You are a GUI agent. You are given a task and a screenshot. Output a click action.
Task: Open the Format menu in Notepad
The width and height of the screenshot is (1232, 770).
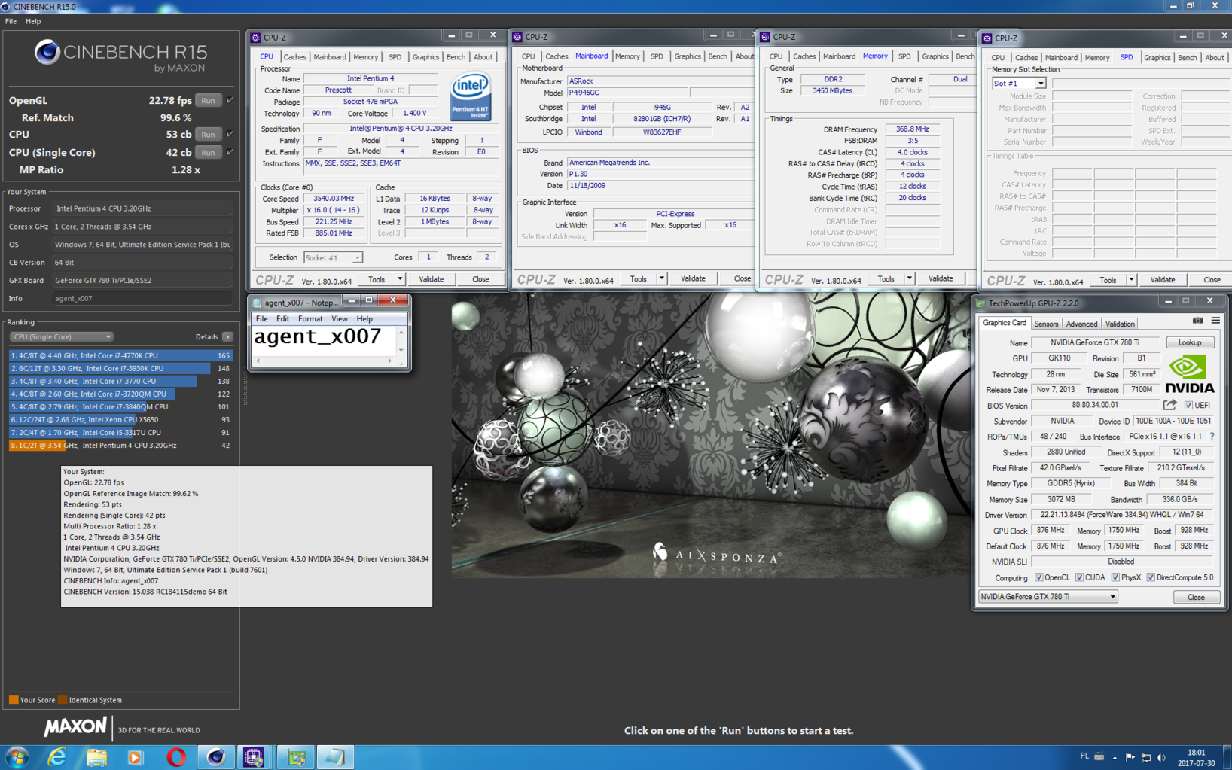[x=310, y=319]
